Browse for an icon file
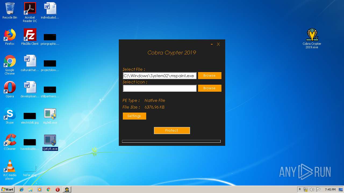This screenshot has height=193, width=344. coord(210,88)
